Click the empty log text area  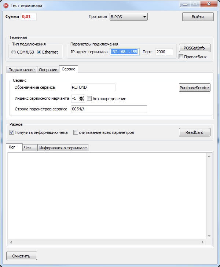[x=107, y=196]
